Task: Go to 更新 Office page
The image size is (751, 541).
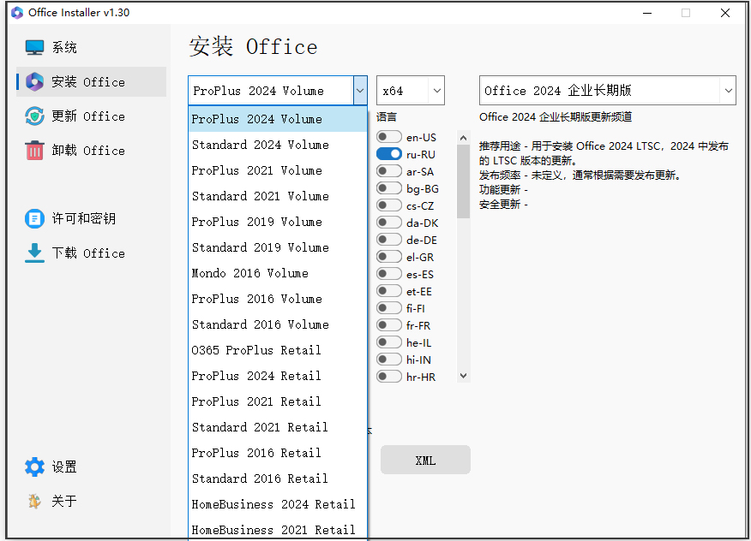Action: tap(91, 116)
